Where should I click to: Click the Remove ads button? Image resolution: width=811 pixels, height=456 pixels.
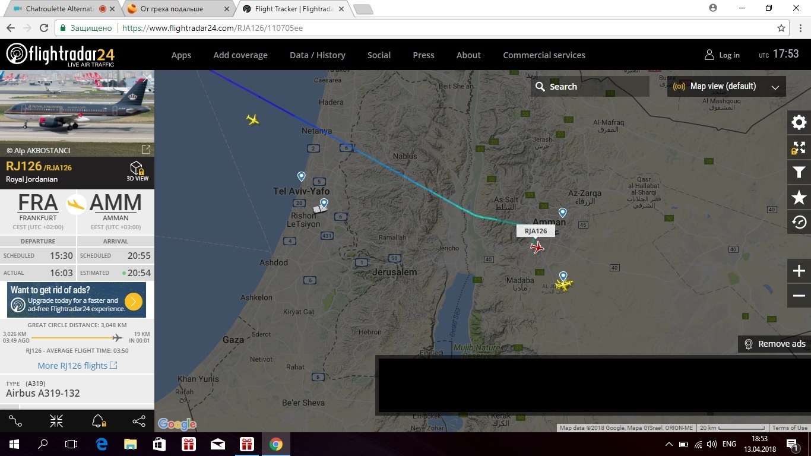(774, 344)
